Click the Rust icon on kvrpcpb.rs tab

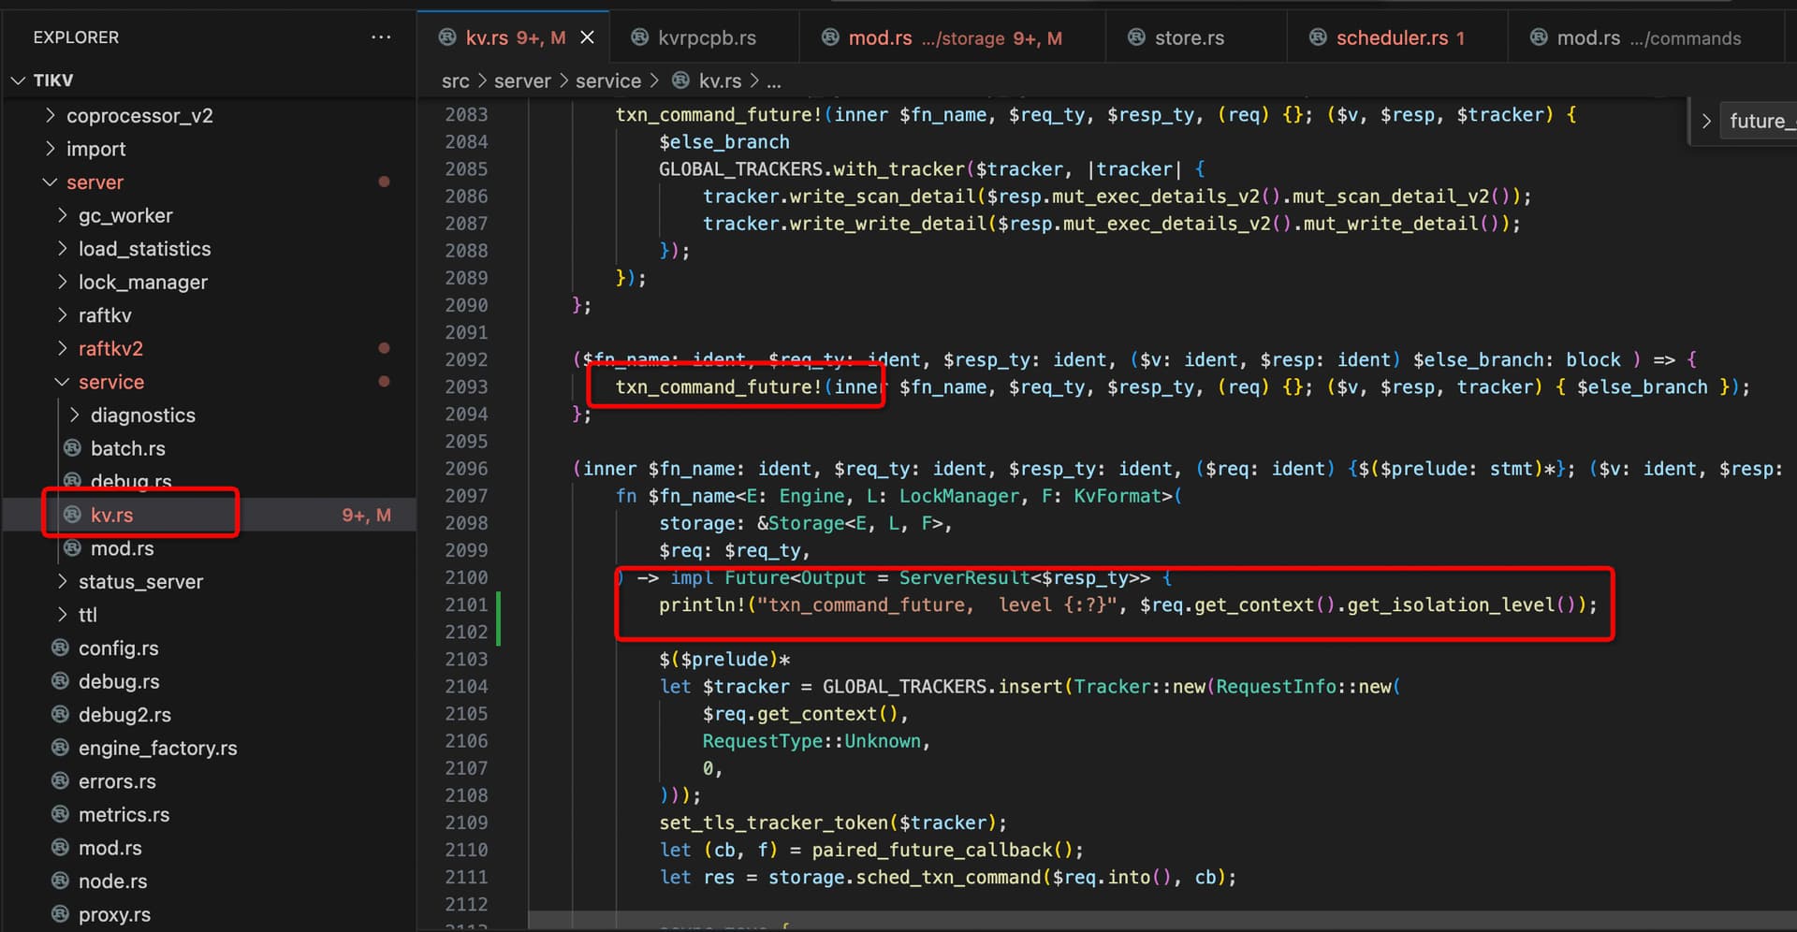pos(640,37)
